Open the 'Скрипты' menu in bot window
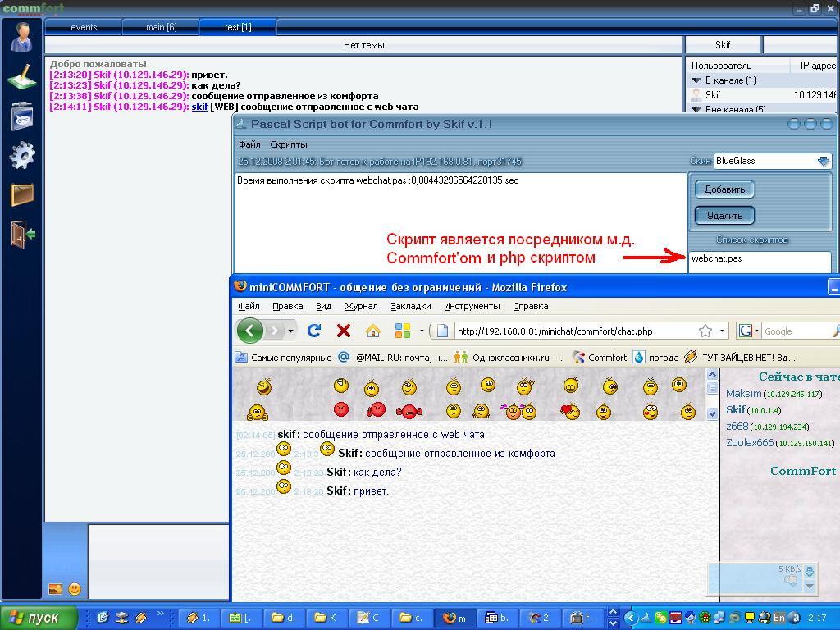840x630 pixels. [289, 144]
